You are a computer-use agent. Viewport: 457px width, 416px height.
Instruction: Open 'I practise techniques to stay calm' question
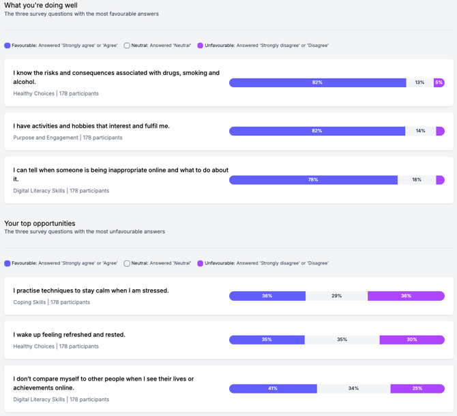coord(91,291)
